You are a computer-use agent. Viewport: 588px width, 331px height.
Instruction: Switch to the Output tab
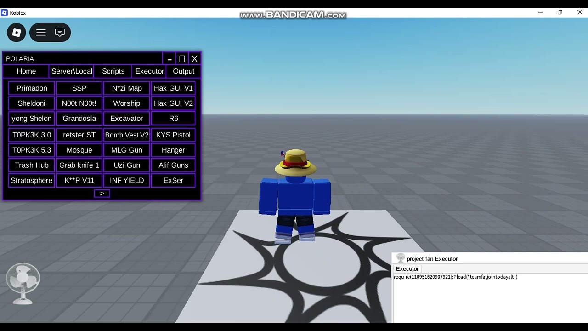[x=184, y=71]
